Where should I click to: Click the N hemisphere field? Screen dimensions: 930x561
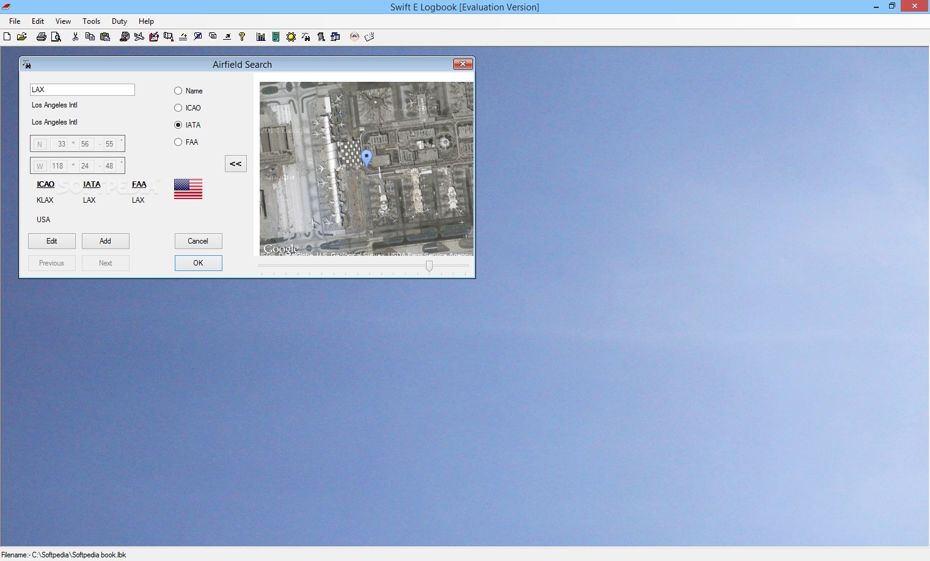click(40, 144)
